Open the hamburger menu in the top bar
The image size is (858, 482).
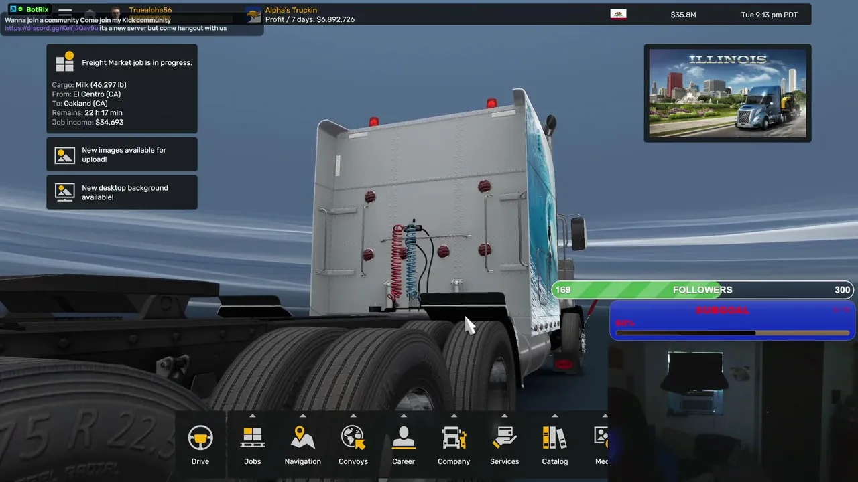pyautogui.click(x=65, y=12)
